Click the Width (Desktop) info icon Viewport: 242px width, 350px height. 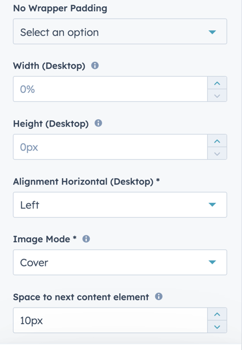95,66
